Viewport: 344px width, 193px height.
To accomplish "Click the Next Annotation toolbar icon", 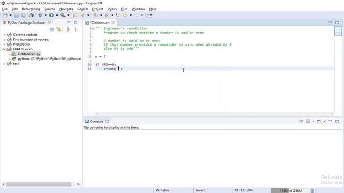I will (95, 16).
